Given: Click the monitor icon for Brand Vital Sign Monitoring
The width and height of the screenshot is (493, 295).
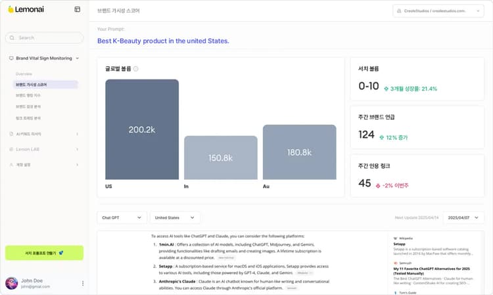Looking at the screenshot, I should [x=11, y=58].
